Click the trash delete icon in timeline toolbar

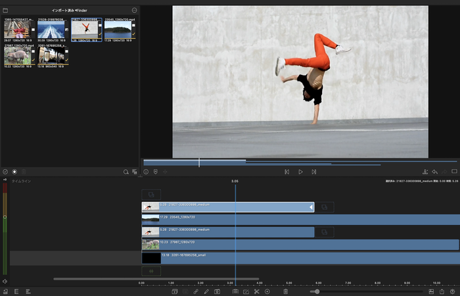point(285,291)
